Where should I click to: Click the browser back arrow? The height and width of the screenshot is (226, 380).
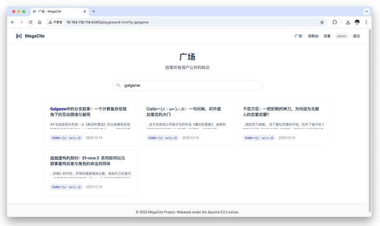tap(13, 22)
